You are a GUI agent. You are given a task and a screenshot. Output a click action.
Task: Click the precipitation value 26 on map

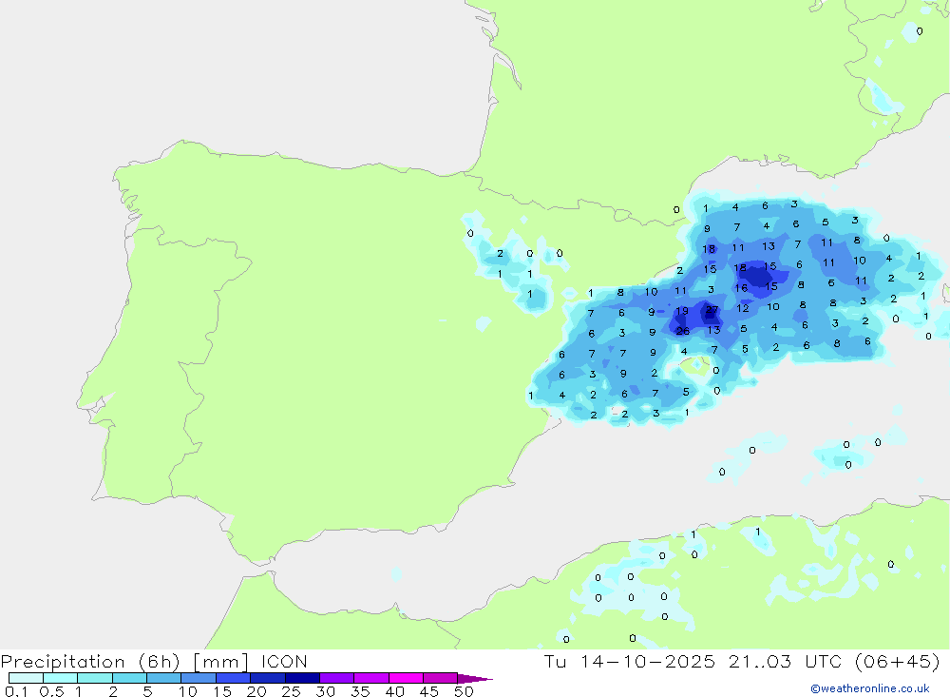point(682,331)
